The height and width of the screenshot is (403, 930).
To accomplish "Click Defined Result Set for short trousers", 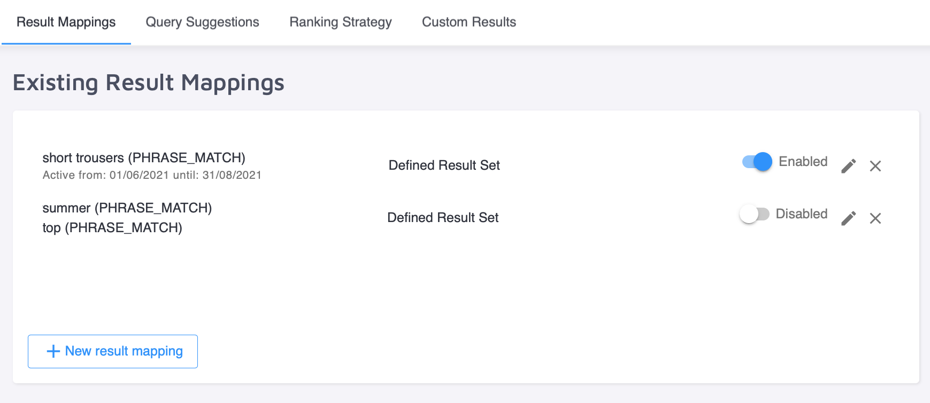I will pyautogui.click(x=444, y=165).
